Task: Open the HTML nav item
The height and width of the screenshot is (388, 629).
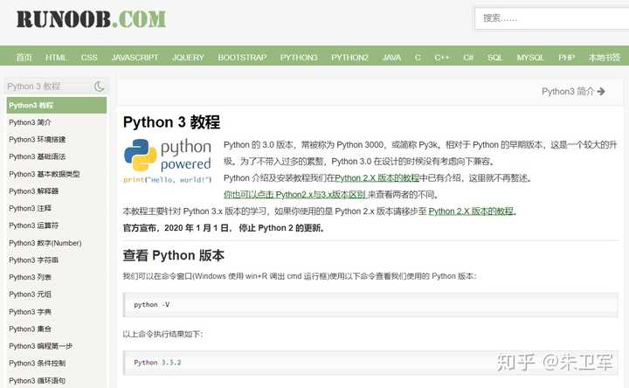Action: tap(56, 58)
